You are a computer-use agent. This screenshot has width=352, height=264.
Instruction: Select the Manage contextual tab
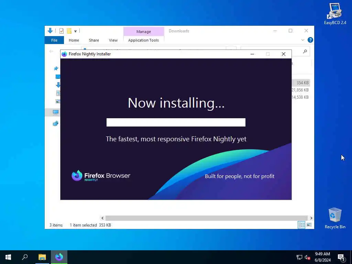(144, 32)
